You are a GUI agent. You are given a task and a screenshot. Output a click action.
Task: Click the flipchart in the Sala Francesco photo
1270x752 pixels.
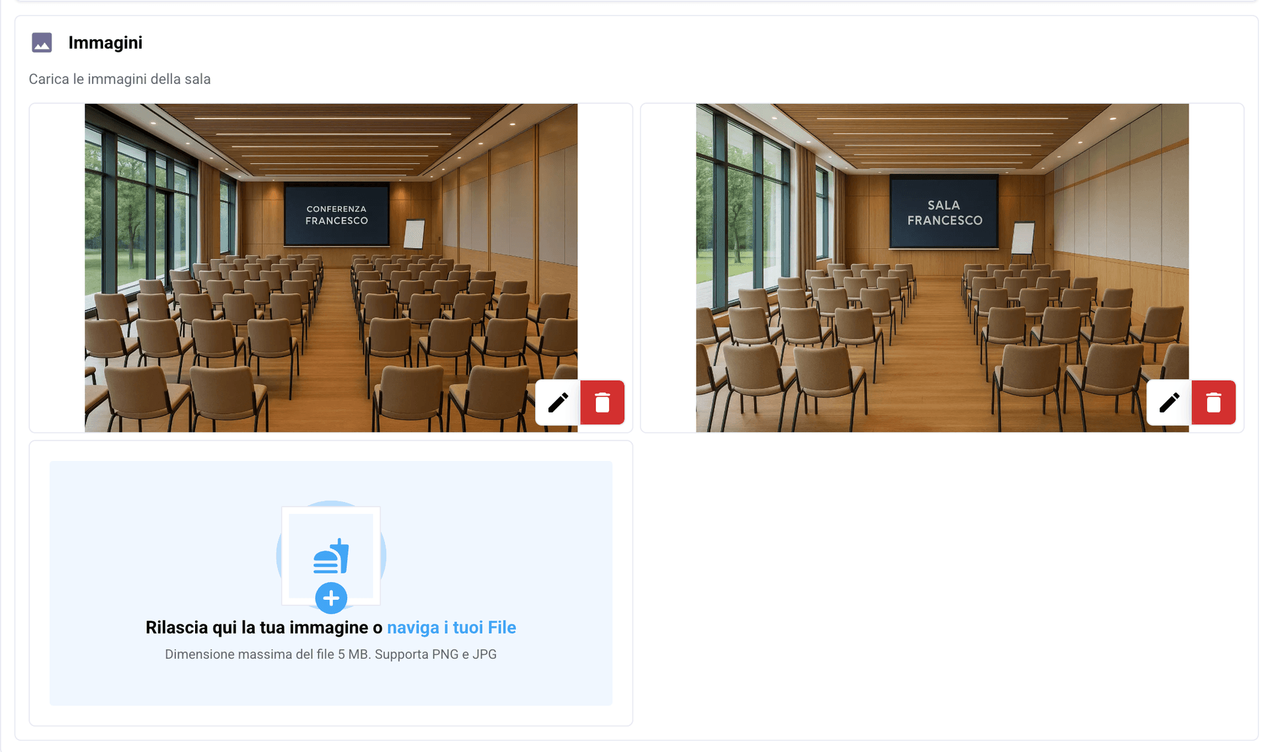point(1024,238)
